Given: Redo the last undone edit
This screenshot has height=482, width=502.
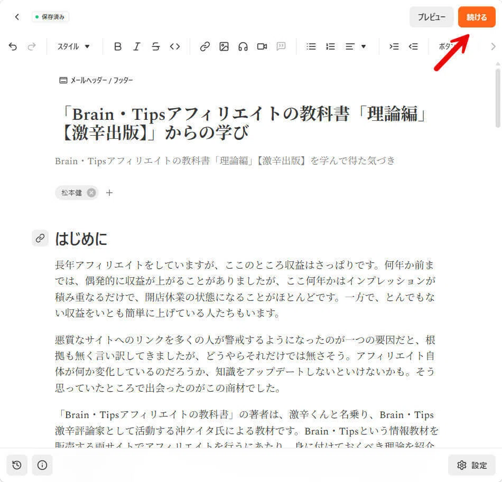Looking at the screenshot, I should click(x=31, y=46).
